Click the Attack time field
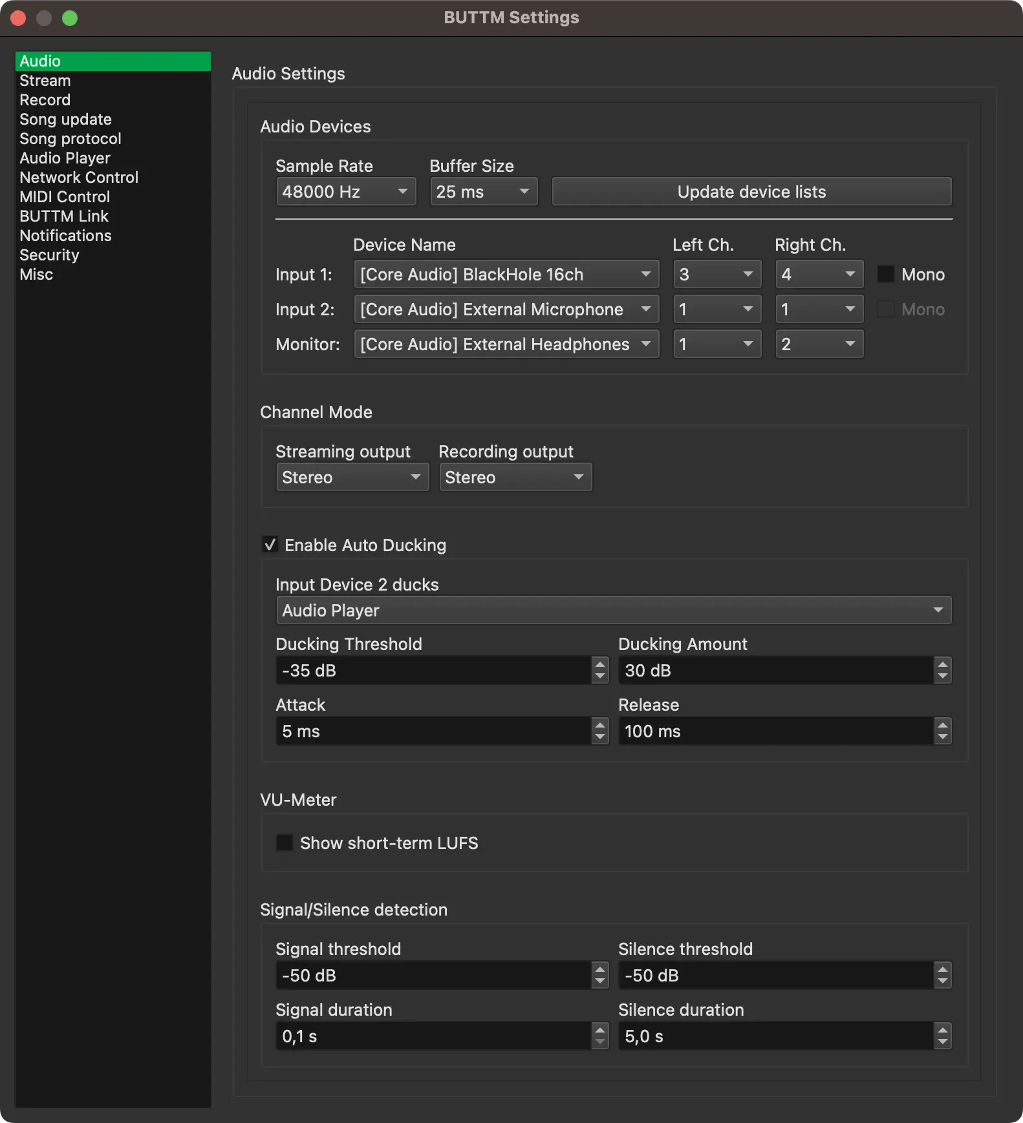 [x=433, y=731]
